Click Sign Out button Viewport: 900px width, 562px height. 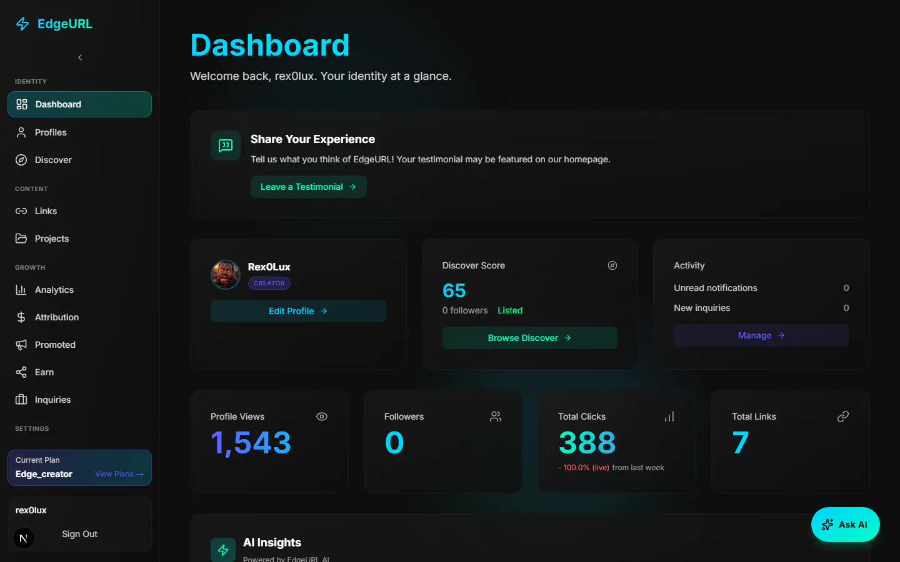point(79,534)
